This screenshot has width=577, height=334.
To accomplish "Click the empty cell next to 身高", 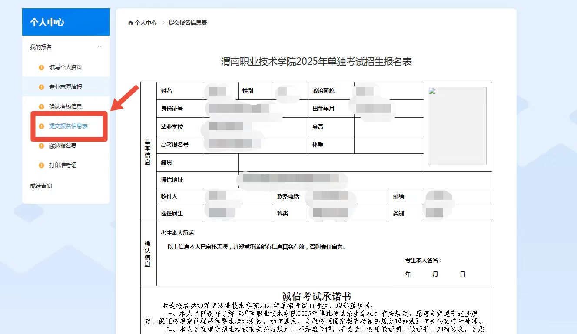I will coord(388,127).
